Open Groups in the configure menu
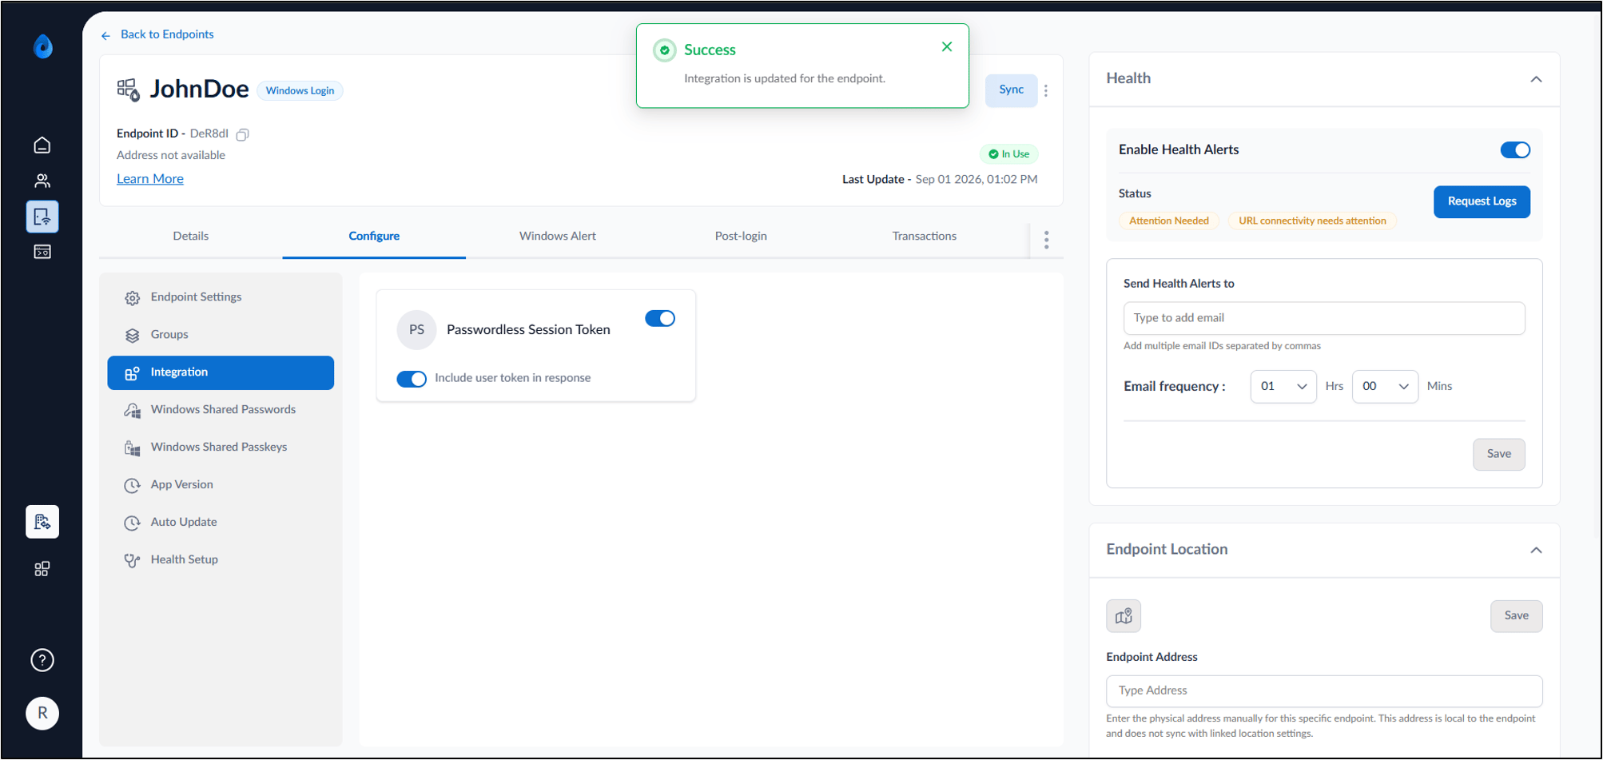Image resolution: width=1603 pixels, height=760 pixels. tap(221, 335)
